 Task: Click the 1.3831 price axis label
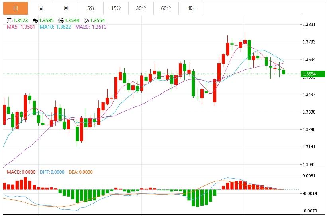[309, 24]
